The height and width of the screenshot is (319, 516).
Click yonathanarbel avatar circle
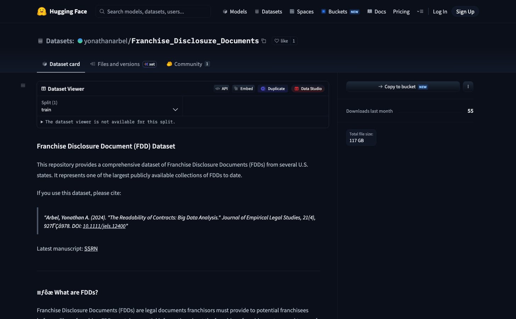[x=80, y=41]
